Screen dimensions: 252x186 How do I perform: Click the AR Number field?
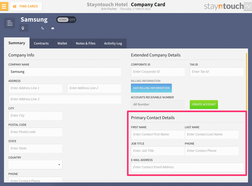[x=158, y=105]
